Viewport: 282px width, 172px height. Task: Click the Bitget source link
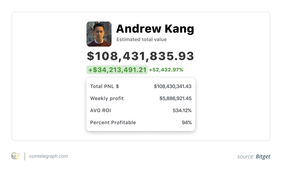(263, 157)
